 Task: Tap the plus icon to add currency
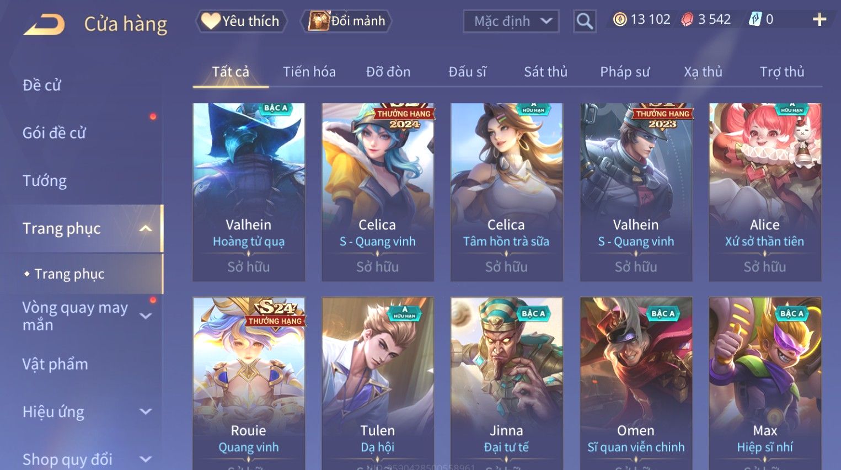point(819,20)
